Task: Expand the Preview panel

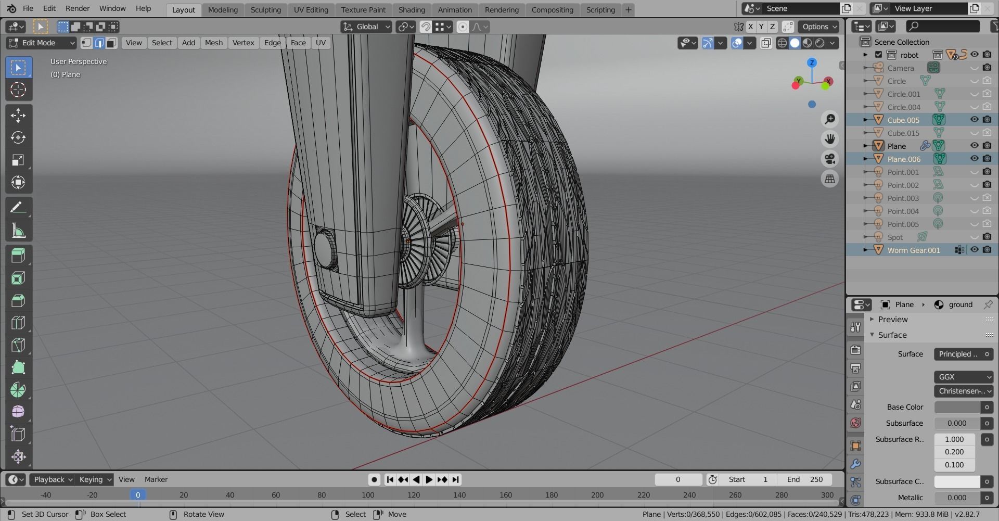Action: click(892, 320)
